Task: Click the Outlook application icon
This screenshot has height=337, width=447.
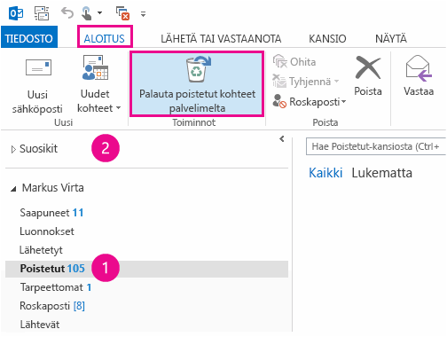Action: tap(16, 13)
